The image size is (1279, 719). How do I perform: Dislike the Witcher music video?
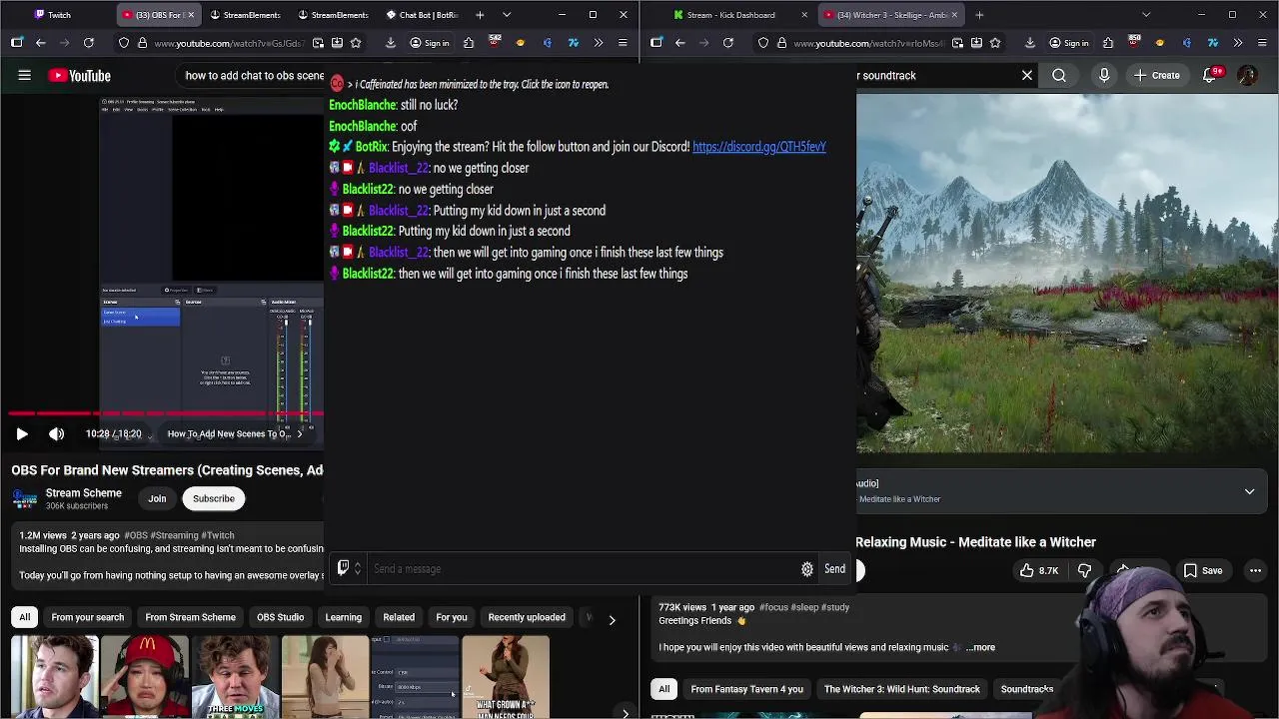pyautogui.click(x=1084, y=570)
